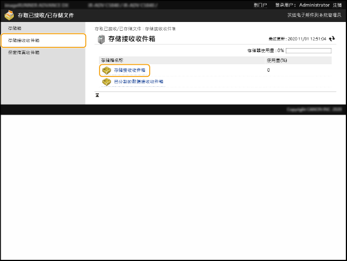Open 存储箱 in the left sidebar
This screenshot has height=261, width=347.
16,28
